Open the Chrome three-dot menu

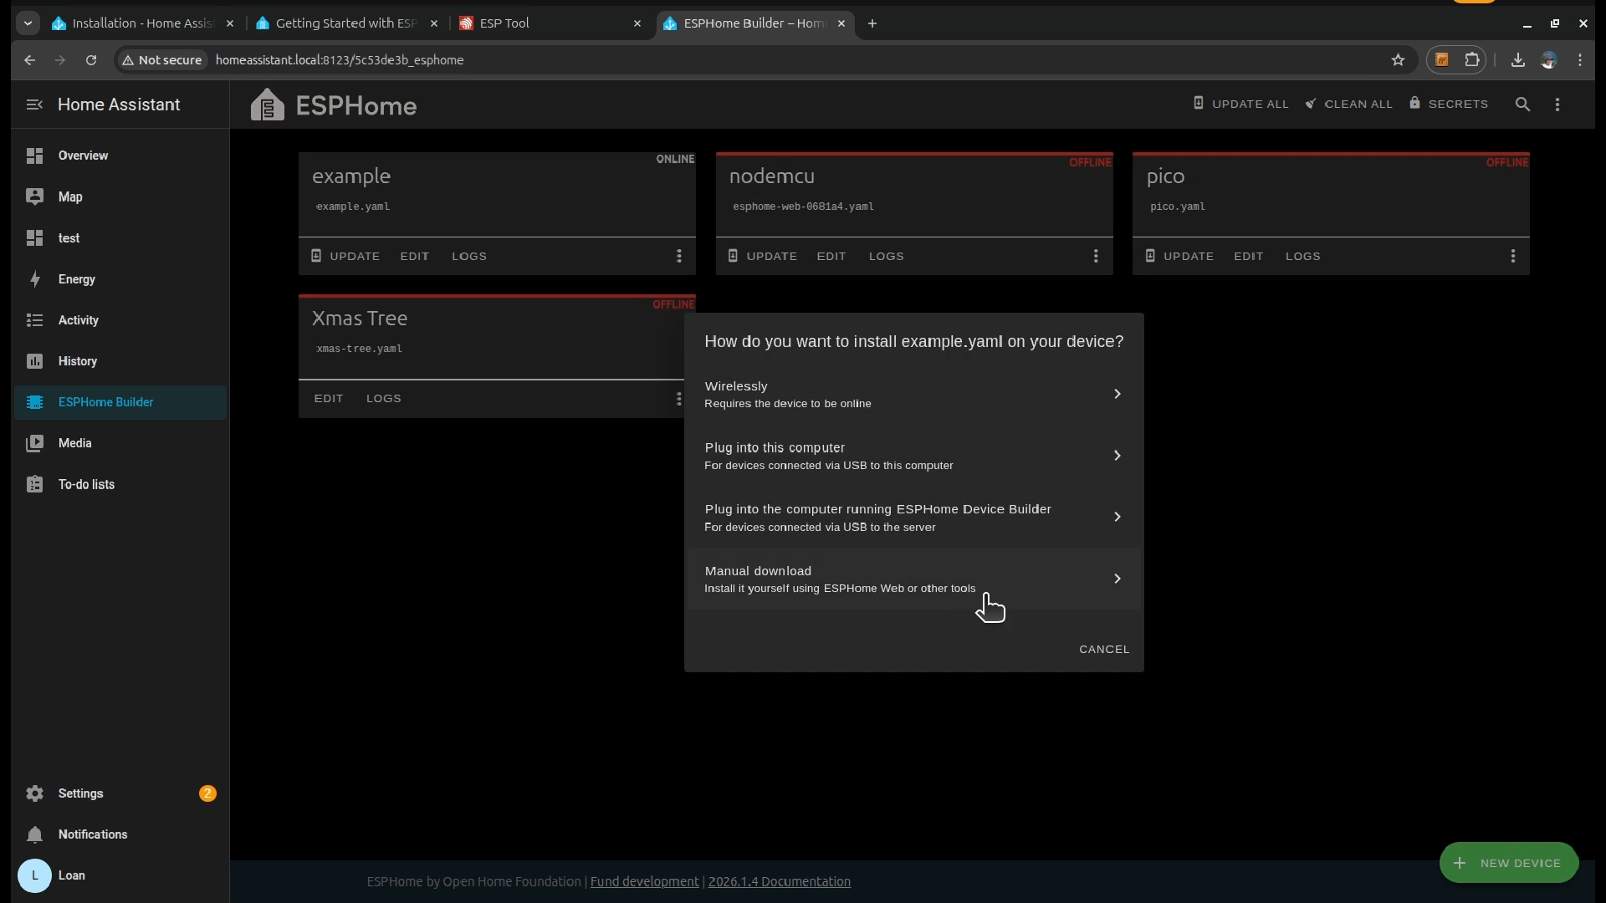tap(1580, 60)
